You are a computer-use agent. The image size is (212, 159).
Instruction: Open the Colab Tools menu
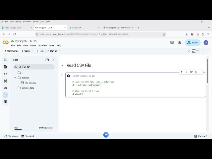tap(52, 46)
